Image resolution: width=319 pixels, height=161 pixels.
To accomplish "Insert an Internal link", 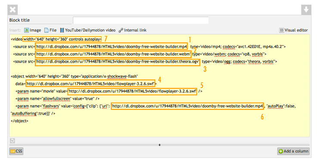I will pos(133,30).
